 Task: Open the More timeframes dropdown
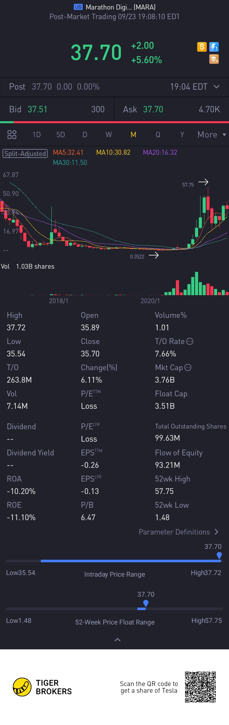coord(212,135)
